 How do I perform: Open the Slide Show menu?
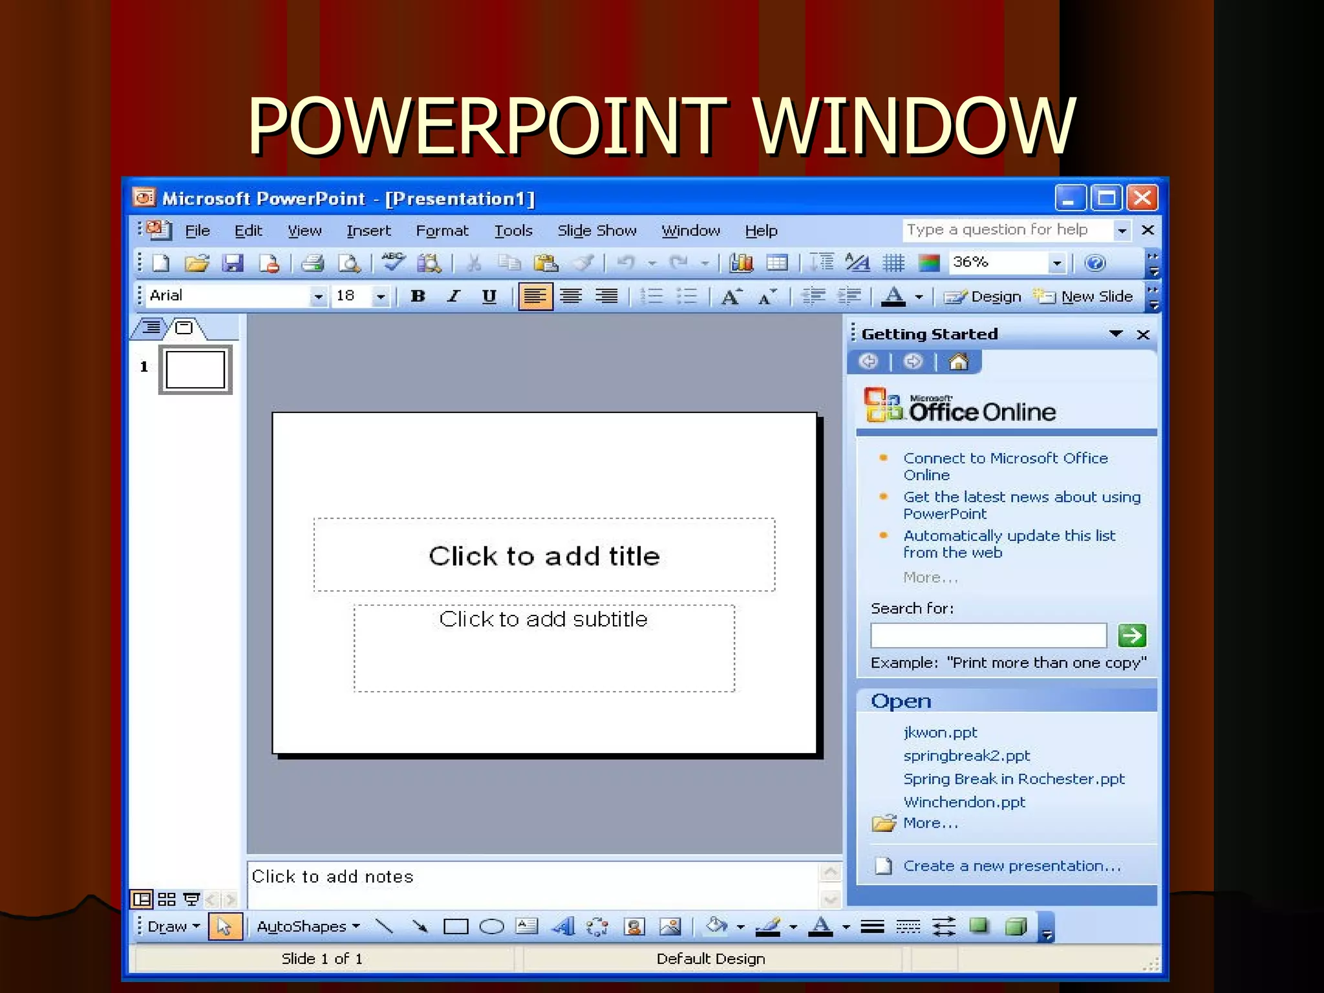tap(597, 231)
